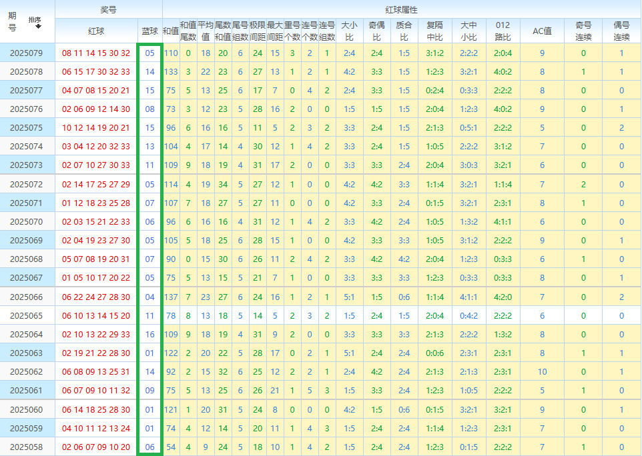Select blue ball 09 of period 2025061
642x456 pixels.
(x=150, y=391)
